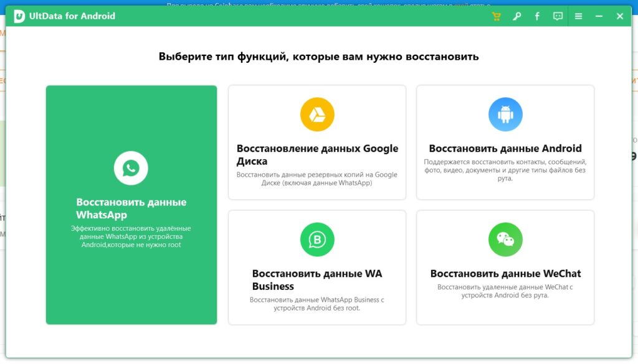Click the Facebook icon in title bar
The image size is (638, 364).
[x=537, y=16]
